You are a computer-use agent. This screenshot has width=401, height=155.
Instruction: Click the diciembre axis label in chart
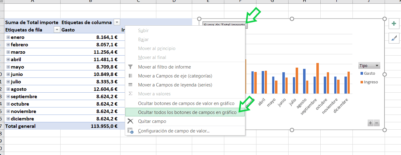(341, 105)
